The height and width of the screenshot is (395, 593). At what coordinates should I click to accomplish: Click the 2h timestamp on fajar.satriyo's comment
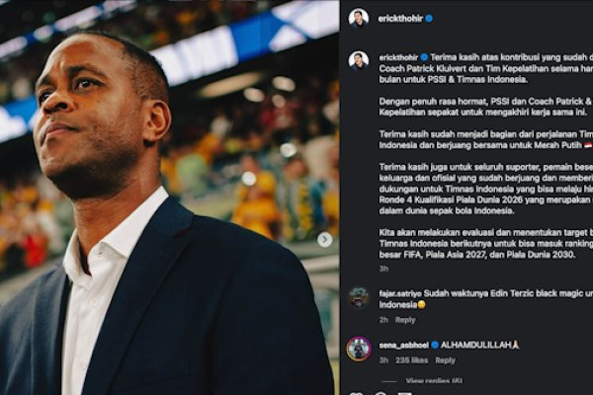click(x=382, y=320)
